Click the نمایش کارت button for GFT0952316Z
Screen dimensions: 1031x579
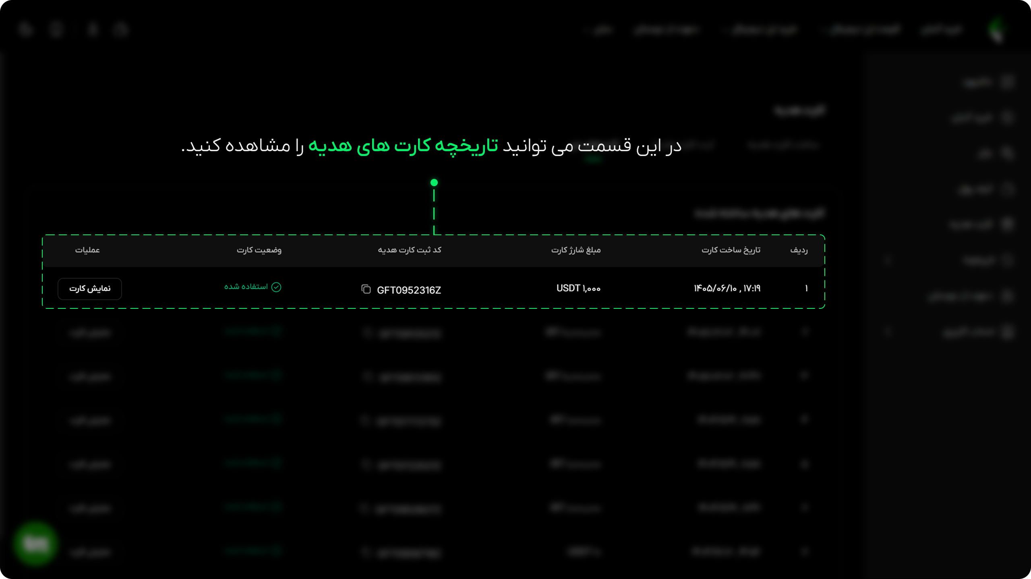coord(90,289)
